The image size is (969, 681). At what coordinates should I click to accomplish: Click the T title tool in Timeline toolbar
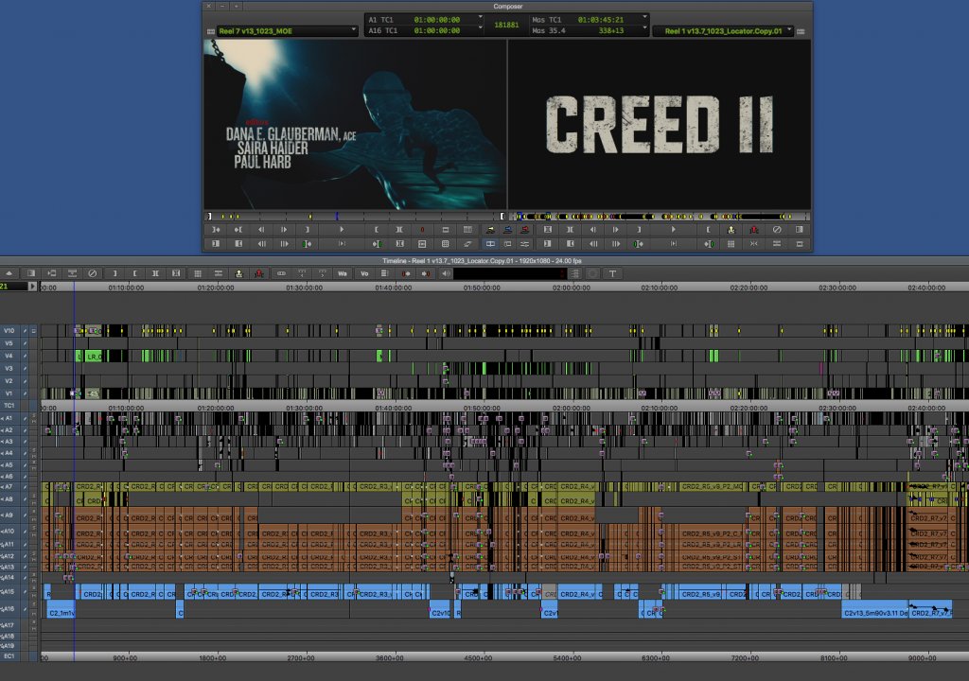tap(612, 273)
